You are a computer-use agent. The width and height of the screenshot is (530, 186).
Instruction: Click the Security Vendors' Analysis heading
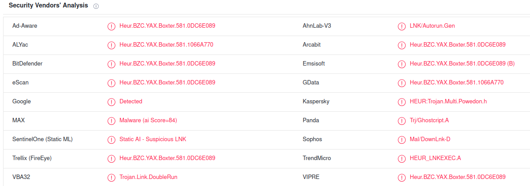pos(48,6)
